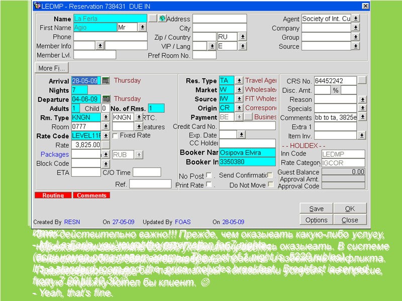Image resolution: width=402 pixels, height=301 pixels.
Task: Click the Adults field showing 1
Action: 76,108
